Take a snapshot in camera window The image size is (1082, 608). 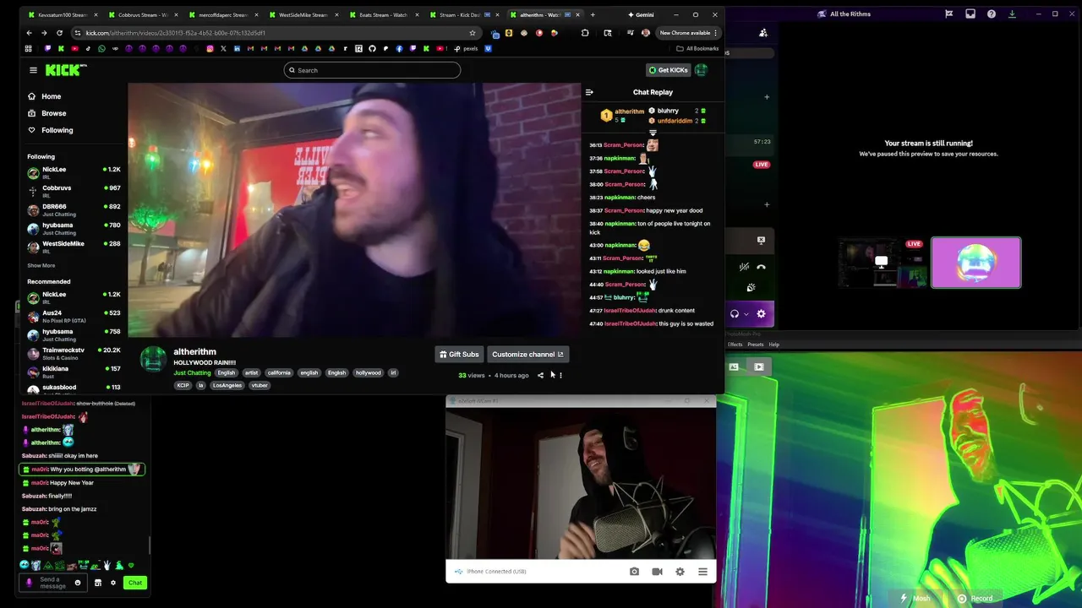[x=635, y=572]
